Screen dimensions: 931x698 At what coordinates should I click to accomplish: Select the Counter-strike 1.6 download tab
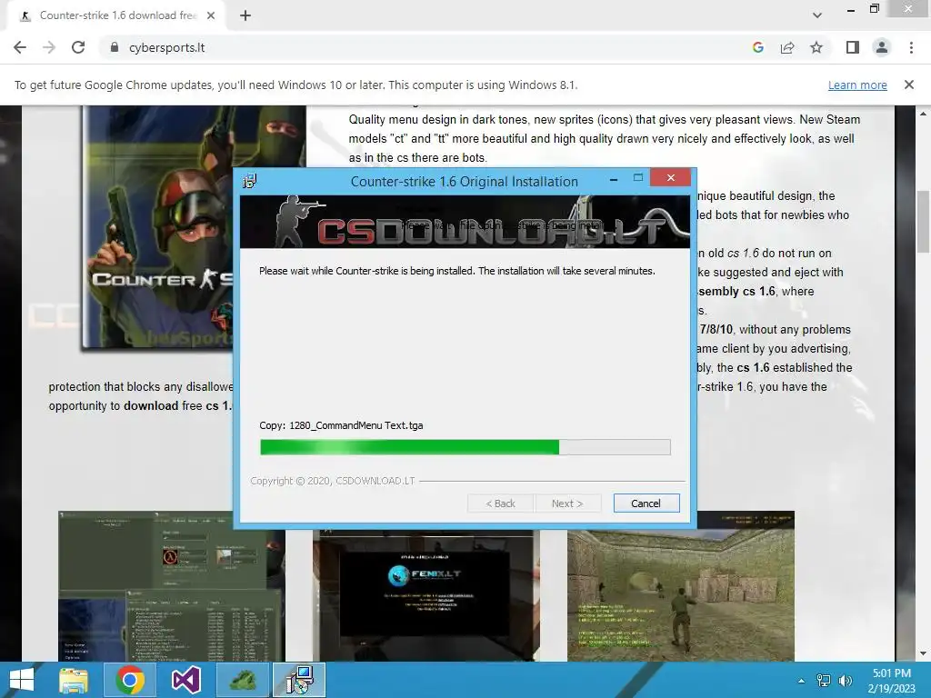point(116,15)
